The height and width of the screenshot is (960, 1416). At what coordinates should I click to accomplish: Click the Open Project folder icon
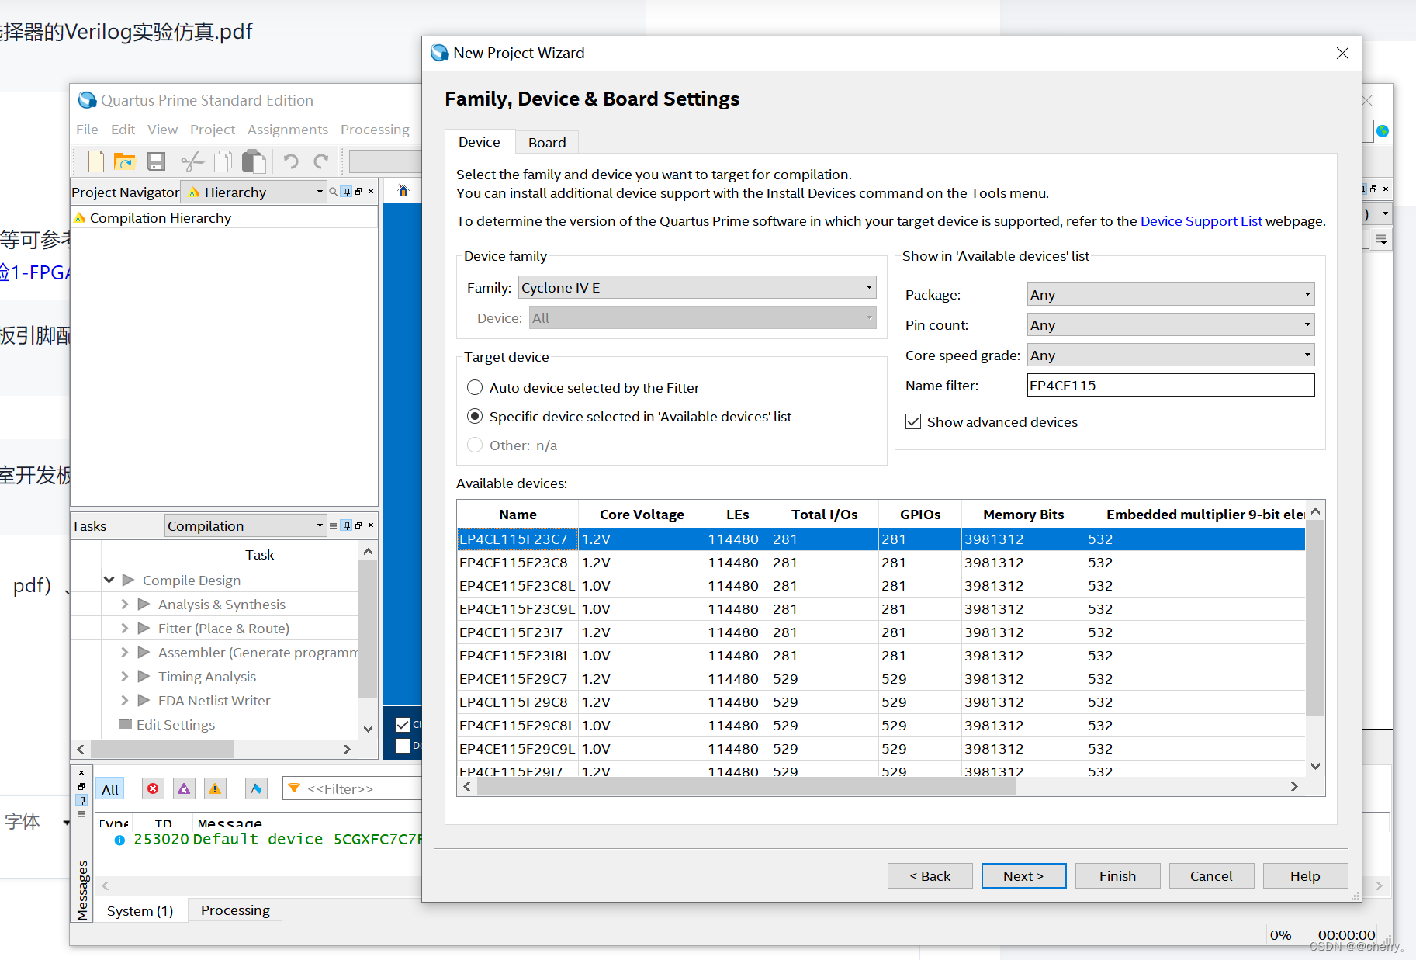[124, 161]
